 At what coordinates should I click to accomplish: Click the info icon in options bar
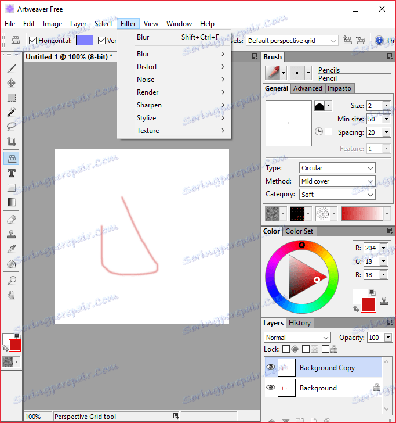(x=379, y=41)
